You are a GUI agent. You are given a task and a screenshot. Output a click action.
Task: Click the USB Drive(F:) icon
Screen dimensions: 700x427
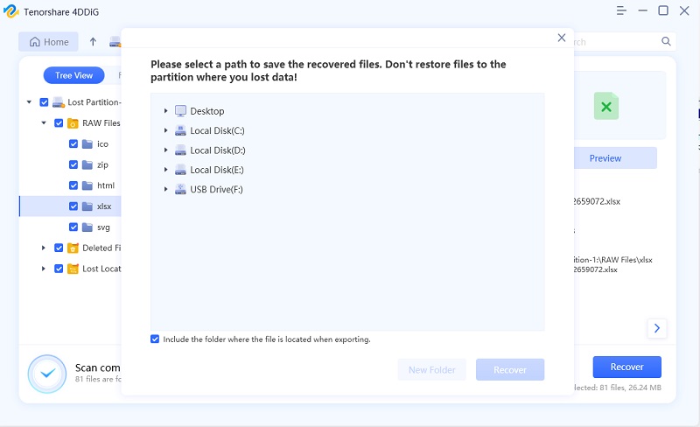tap(180, 189)
